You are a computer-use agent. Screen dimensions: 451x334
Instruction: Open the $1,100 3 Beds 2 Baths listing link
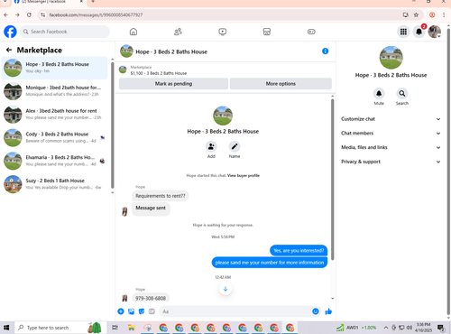(159, 73)
